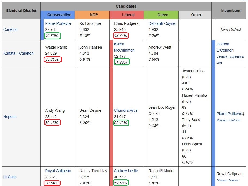Open the Kanata—Carleton district link
The width and height of the screenshot is (248, 186).
click(x=18, y=53)
